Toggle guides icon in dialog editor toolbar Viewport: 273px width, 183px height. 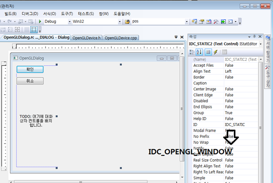pos(34,30)
